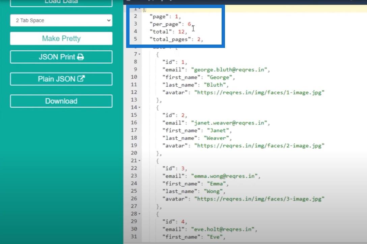Click the "Janet" first name value
The width and height of the screenshot is (367, 244).
218,130
